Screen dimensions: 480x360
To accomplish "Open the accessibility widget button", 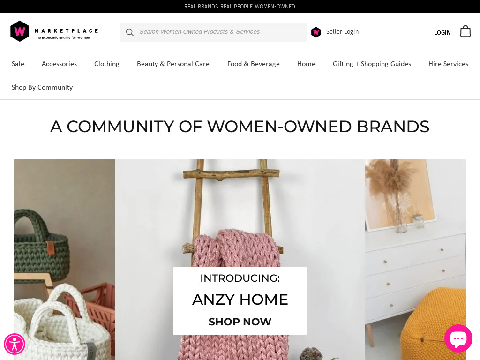I will click(15, 344).
